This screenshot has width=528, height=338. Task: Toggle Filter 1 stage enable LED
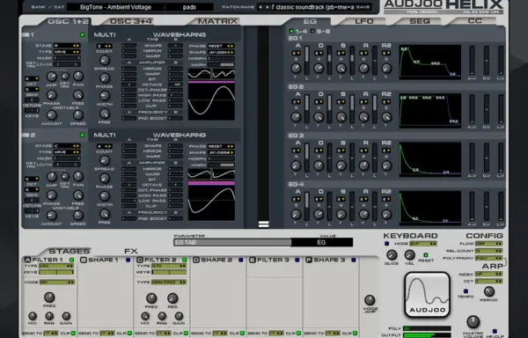(x=72, y=260)
